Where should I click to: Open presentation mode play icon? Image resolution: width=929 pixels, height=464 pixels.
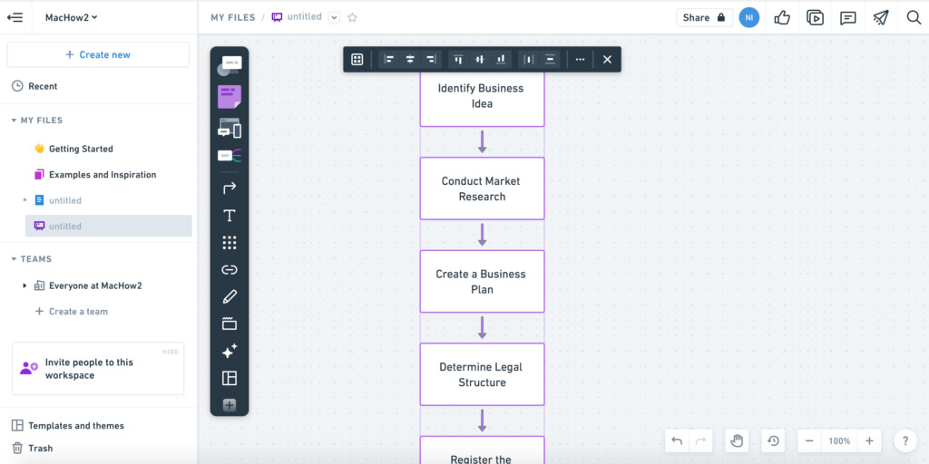(x=816, y=18)
